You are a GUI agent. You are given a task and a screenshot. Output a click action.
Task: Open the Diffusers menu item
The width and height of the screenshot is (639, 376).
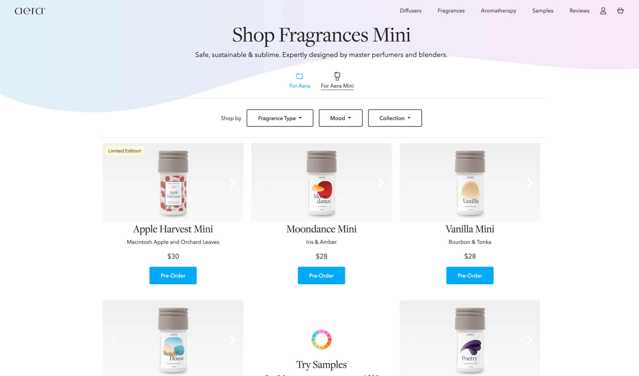[x=410, y=11]
